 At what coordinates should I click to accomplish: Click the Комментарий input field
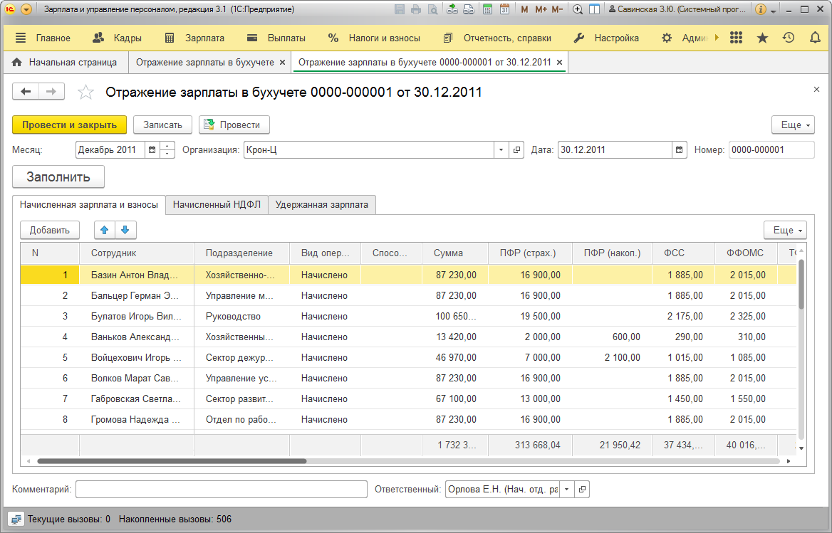(222, 489)
